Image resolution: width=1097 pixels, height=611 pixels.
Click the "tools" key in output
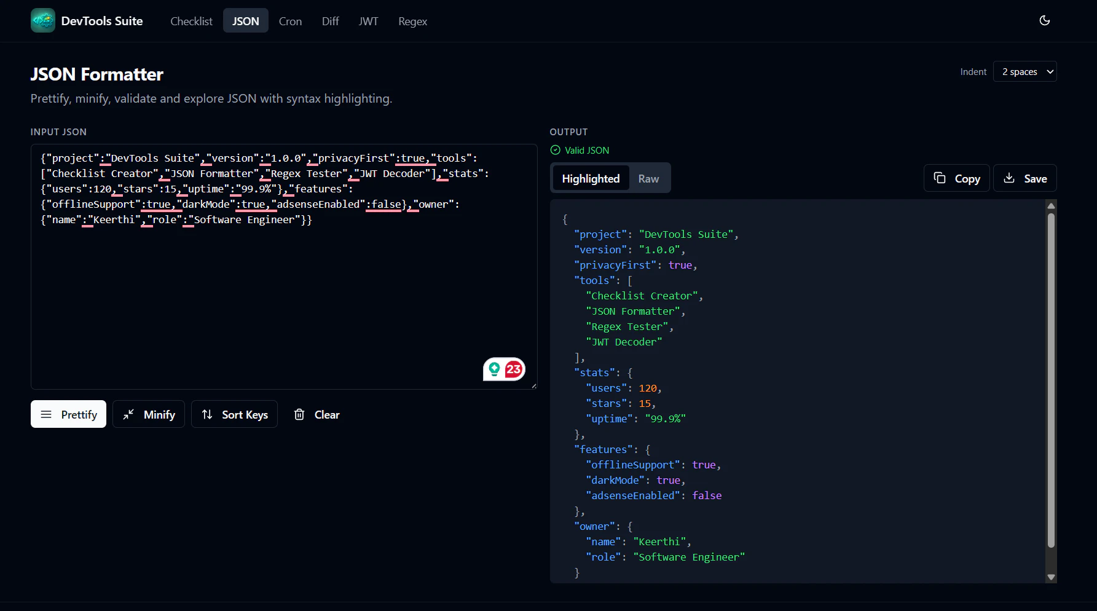click(x=594, y=280)
